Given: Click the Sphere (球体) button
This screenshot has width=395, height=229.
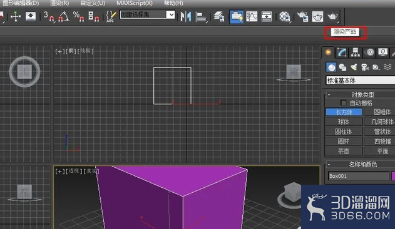Looking at the screenshot, I should click(344, 122).
